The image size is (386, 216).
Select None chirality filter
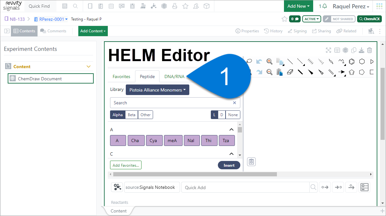point(233,115)
